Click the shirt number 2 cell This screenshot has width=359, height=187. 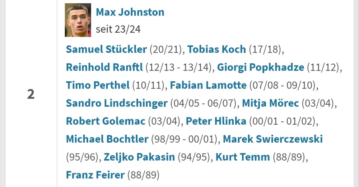tap(31, 95)
